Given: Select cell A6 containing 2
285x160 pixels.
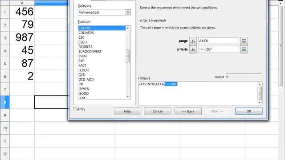Looking at the screenshot, I should [x=22, y=76].
